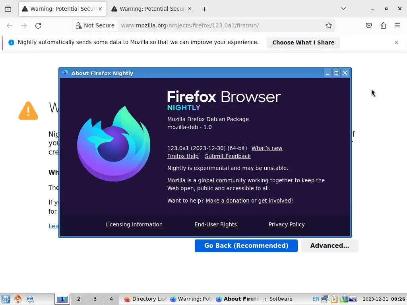Click the tray icon beside the clipboard manager
The image size is (407, 305).
coord(343,299)
